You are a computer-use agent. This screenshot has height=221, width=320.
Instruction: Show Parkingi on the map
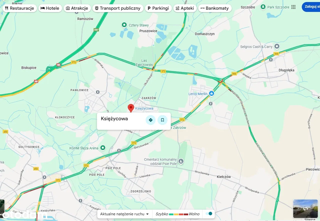click(158, 8)
